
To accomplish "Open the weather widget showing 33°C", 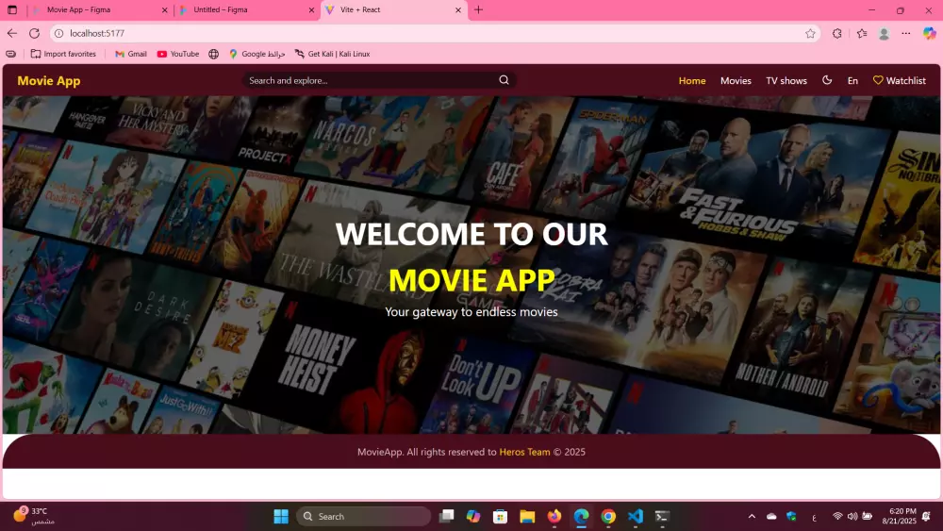I will tap(34, 515).
